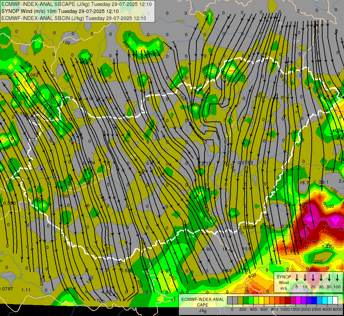Click the SYNOP Wind 10m title line
This screenshot has height=316, width=344.
pyautogui.click(x=60, y=11)
